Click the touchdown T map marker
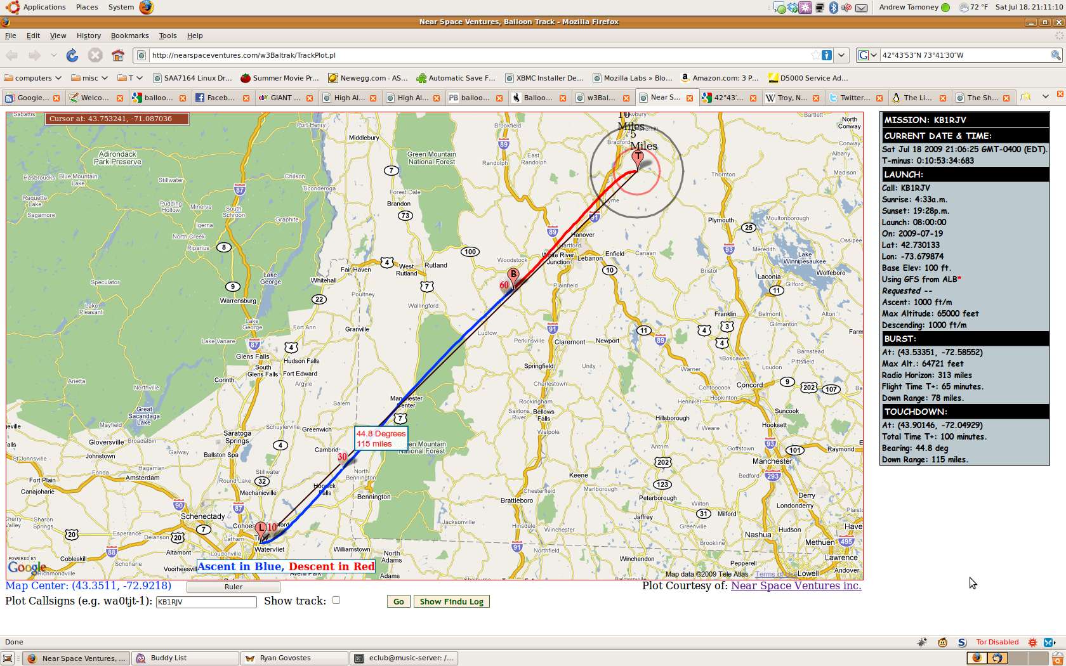Image resolution: width=1066 pixels, height=666 pixels. tap(638, 159)
